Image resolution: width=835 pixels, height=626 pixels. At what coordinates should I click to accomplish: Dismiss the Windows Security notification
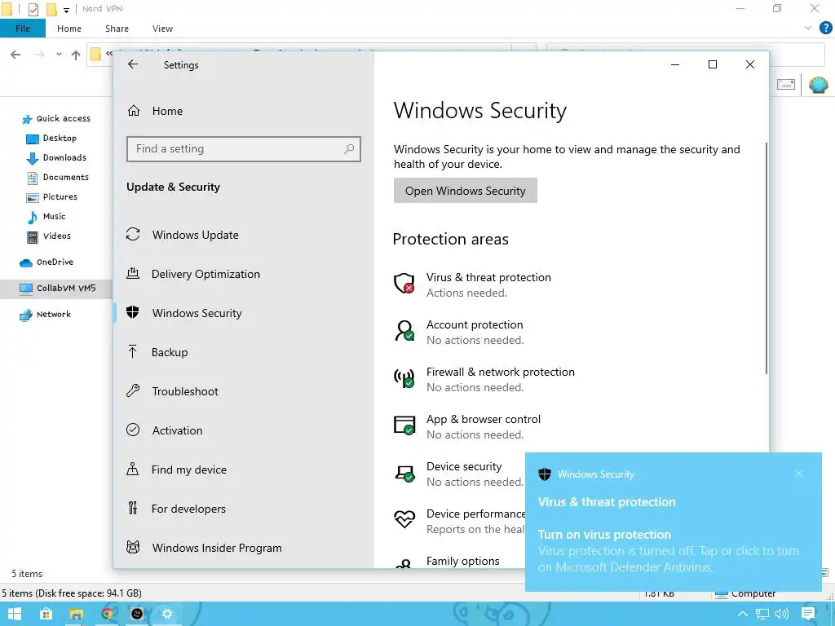[x=799, y=474]
